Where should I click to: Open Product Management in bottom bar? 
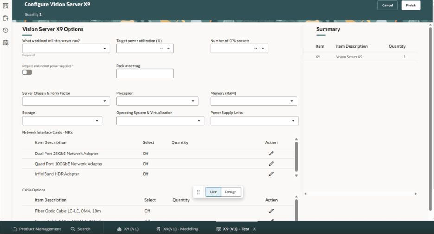(x=37, y=229)
